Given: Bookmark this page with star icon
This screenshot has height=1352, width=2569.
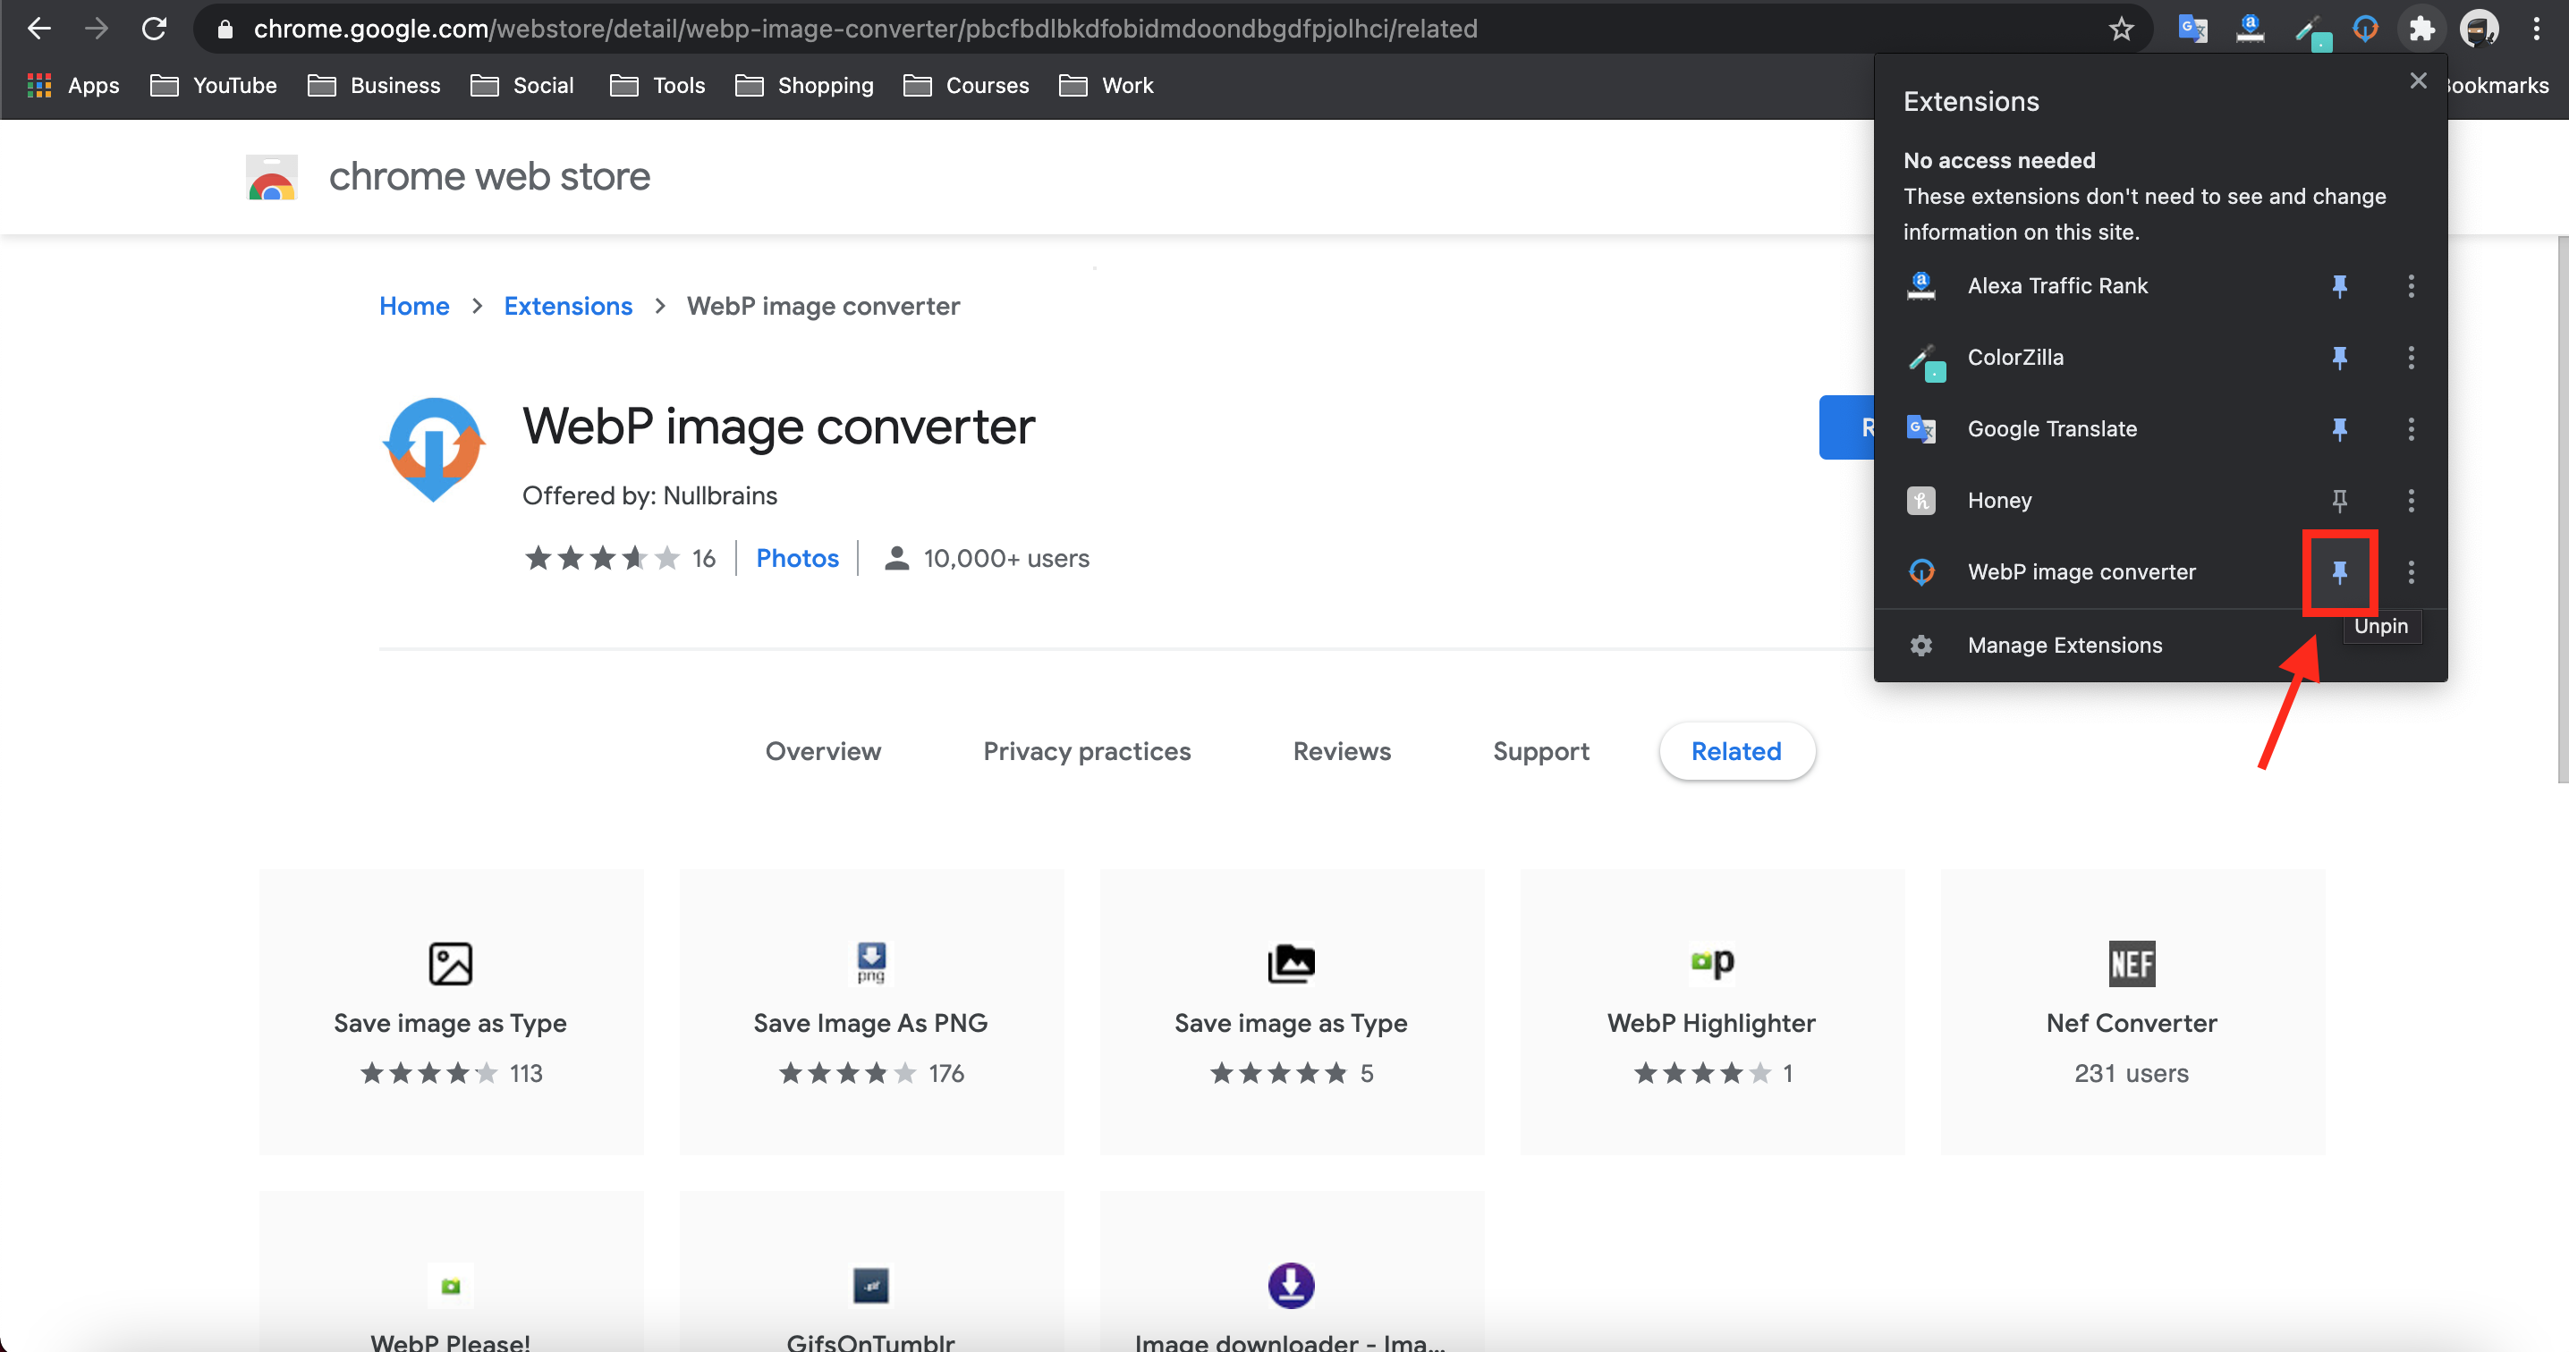Looking at the screenshot, I should click(x=2120, y=29).
